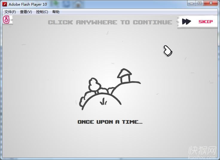This screenshot has width=220, height=160.
Task: Maximize the Flash Player window
Action: (x=199, y=3)
